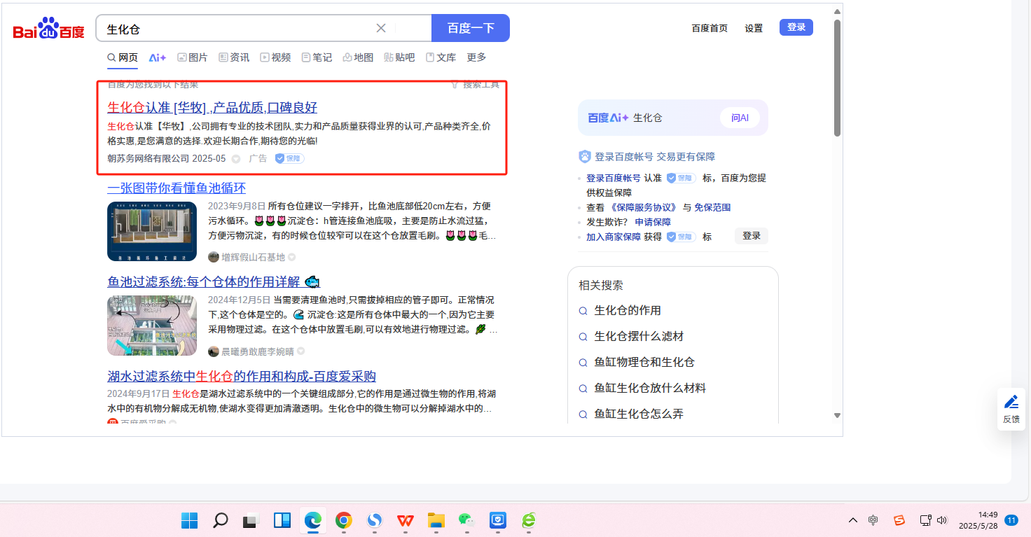Viewport: 1031px width, 537px height.
Task: Expand the dropdown arrow beside 朝苏务网络有限公司
Action: pyautogui.click(x=236, y=159)
